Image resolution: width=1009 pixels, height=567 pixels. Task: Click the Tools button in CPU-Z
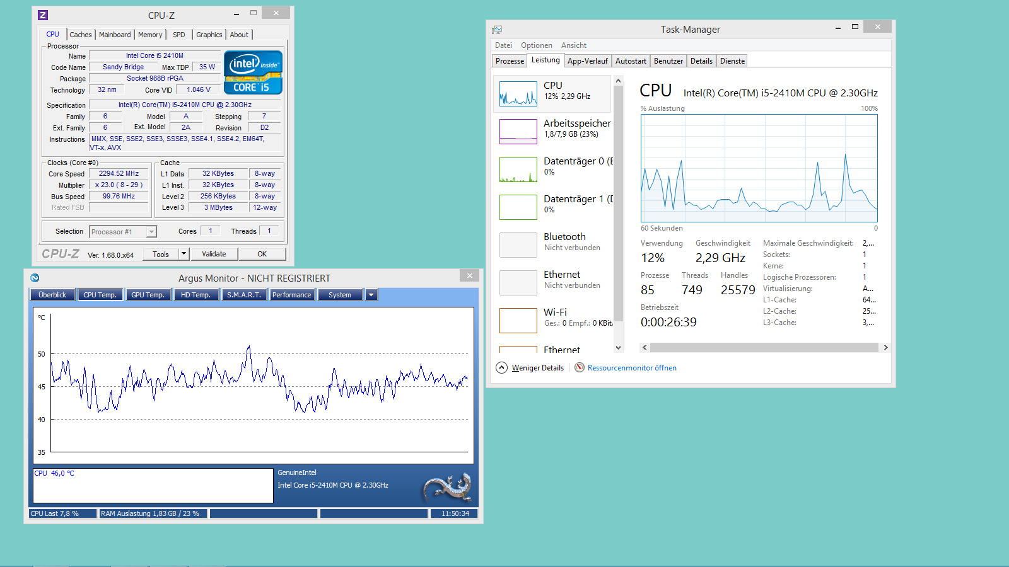[x=161, y=254]
